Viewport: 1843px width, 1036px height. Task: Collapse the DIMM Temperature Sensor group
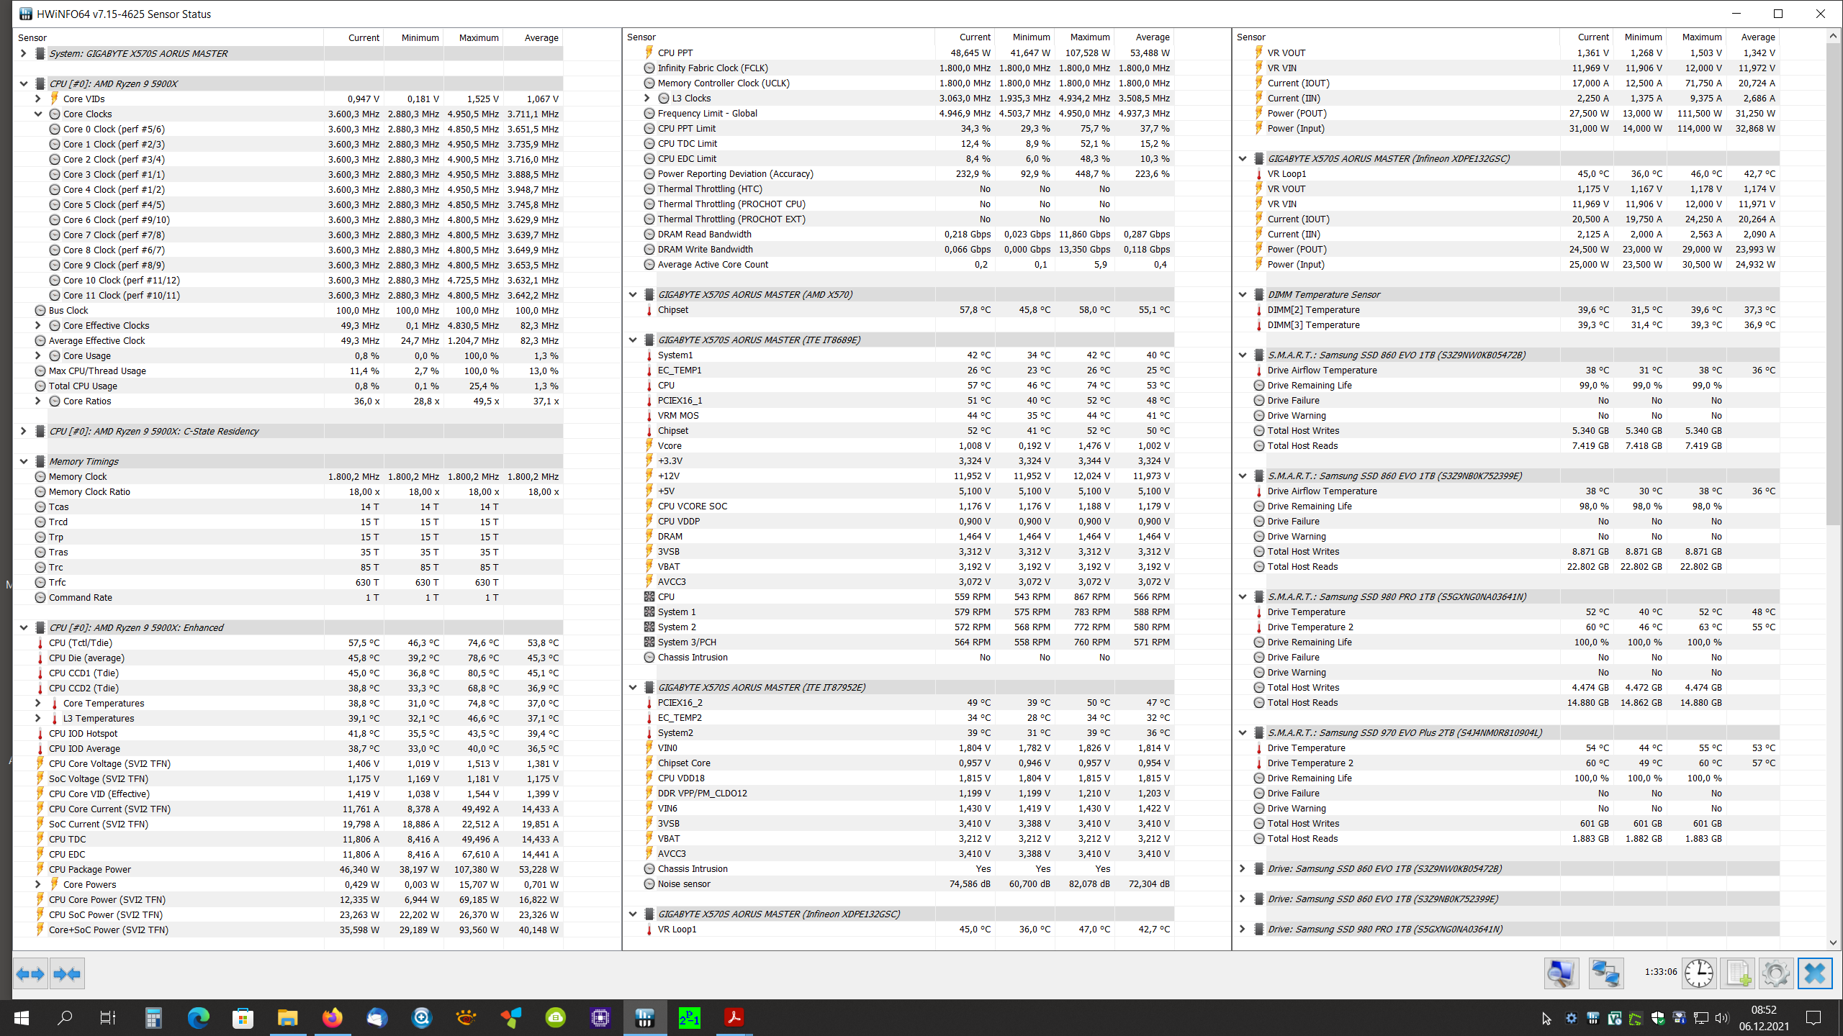point(1243,294)
